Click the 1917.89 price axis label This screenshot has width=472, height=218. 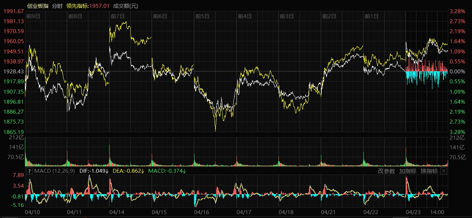[13, 82]
